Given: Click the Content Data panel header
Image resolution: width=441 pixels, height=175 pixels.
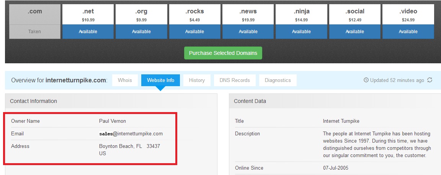Looking at the screenshot, I should pos(335,101).
